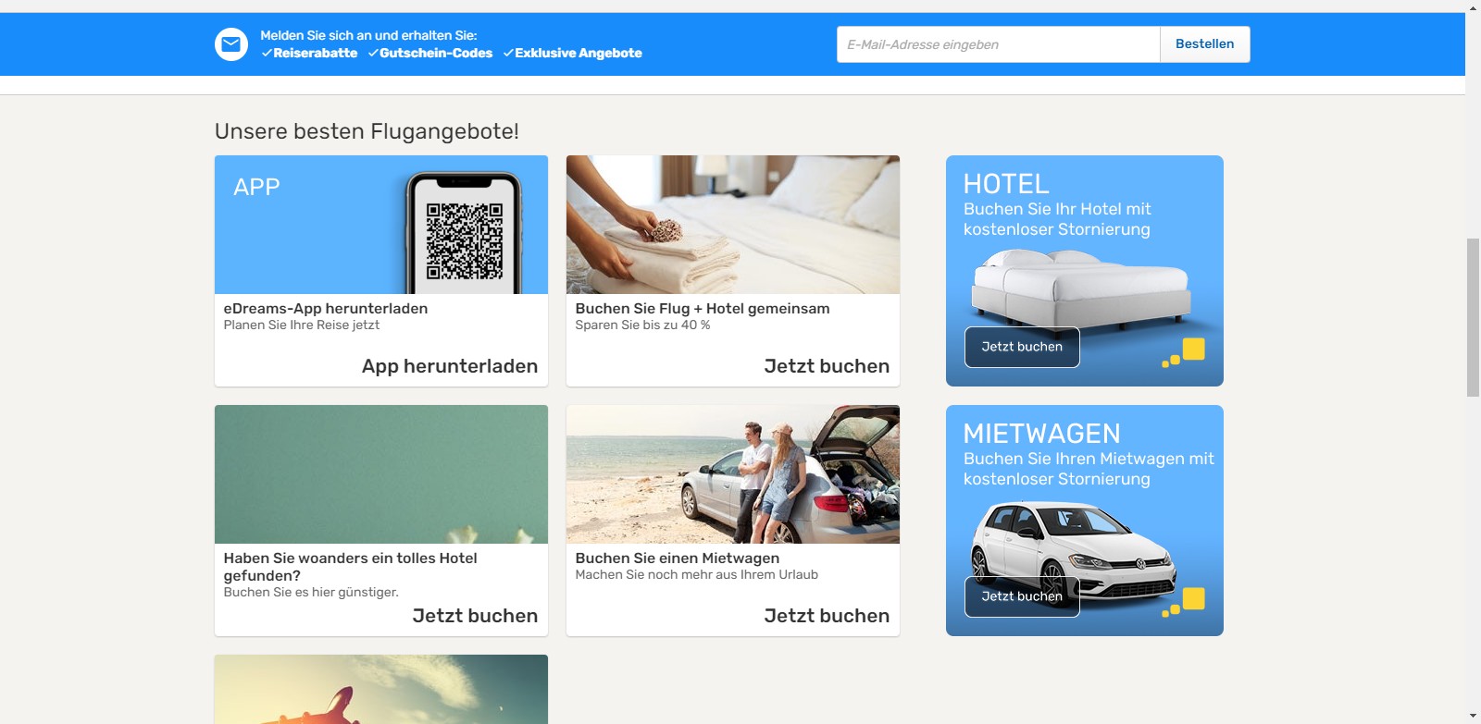
Task: Click Jetzt buchen under Mietwagen card
Action: [x=826, y=616]
